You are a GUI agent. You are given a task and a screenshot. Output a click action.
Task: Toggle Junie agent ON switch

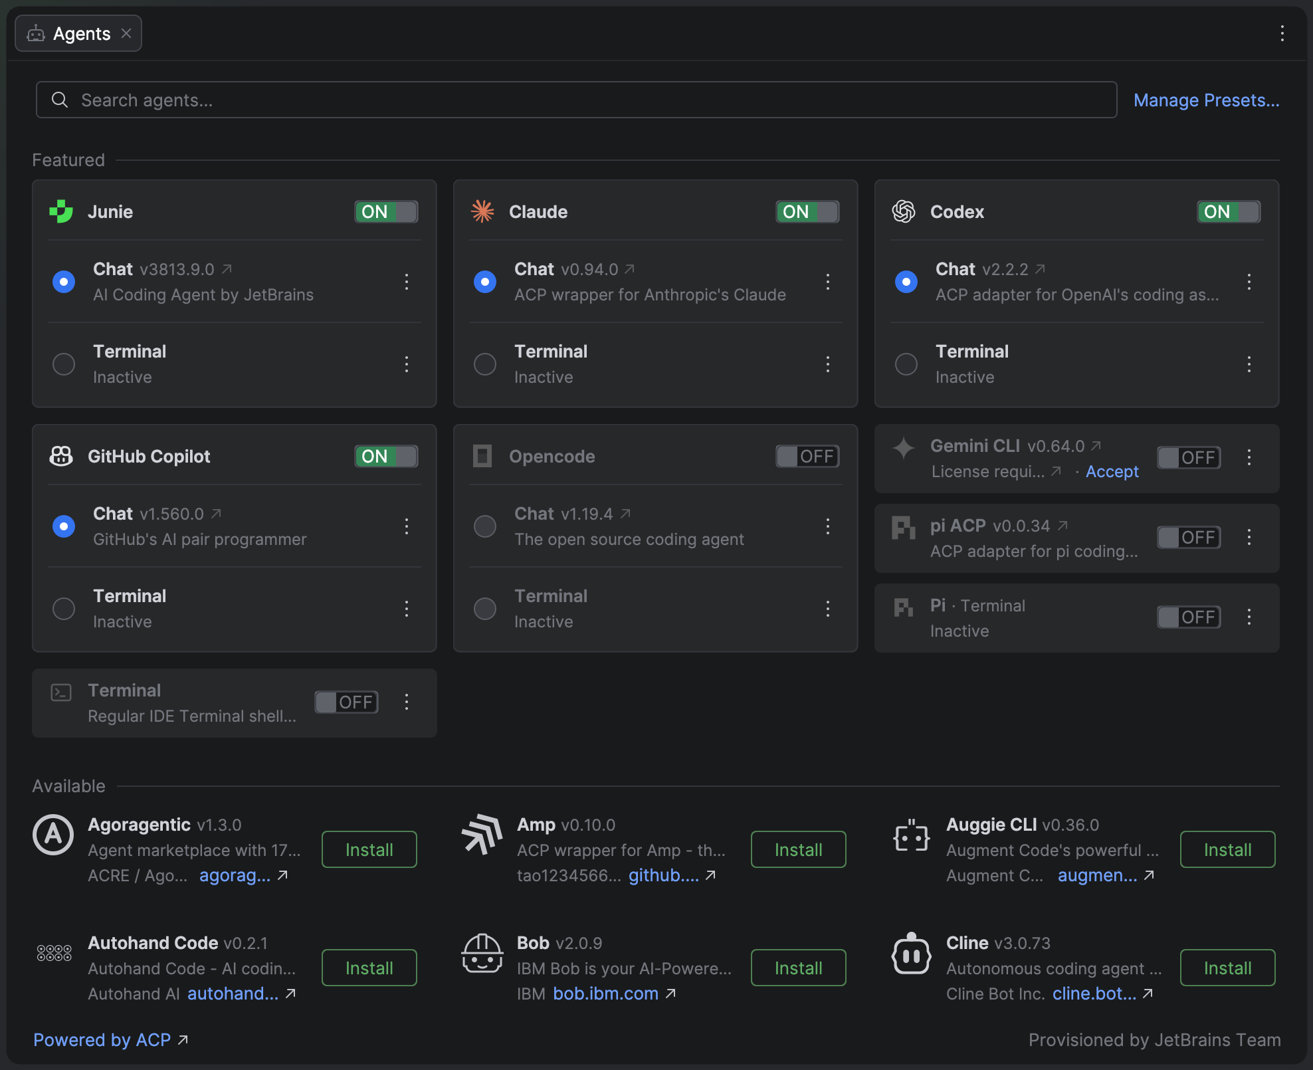[386, 212]
